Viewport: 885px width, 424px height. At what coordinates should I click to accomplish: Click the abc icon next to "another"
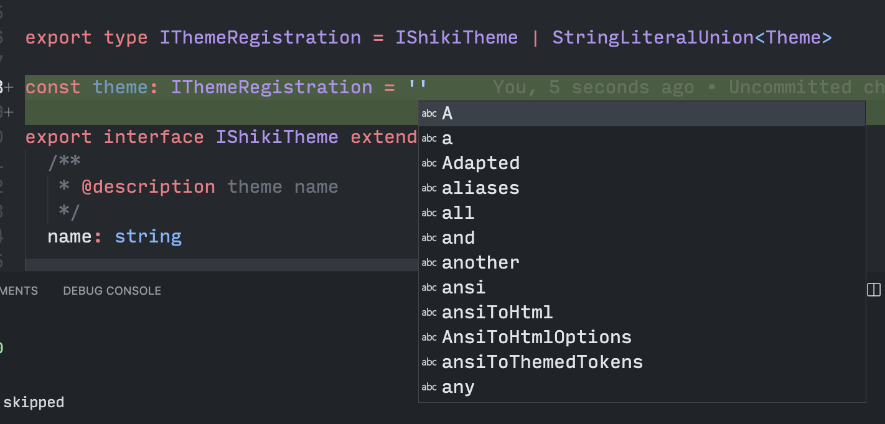pos(429,262)
